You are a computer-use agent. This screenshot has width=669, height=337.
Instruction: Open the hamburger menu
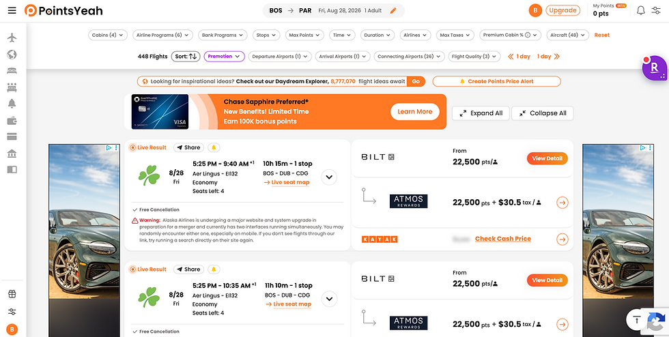tap(12, 10)
